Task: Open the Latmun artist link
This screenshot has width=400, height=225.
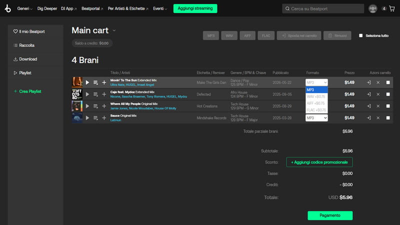Action: pos(115,120)
